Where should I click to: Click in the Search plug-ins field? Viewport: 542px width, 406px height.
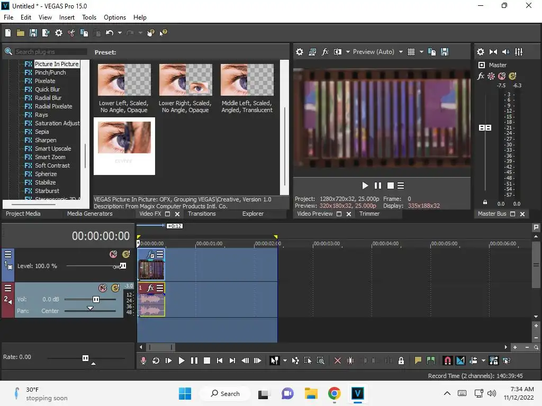[51, 52]
